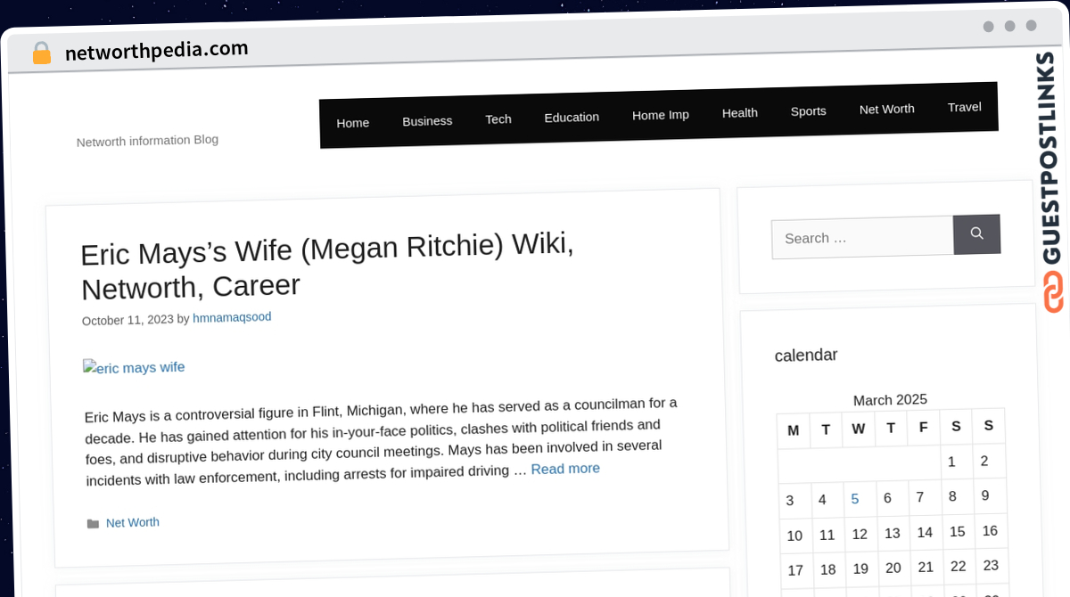This screenshot has height=597, width=1070.
Task: Click the Eric Mays article excerpt paragraph
Action: click(382, 442)
